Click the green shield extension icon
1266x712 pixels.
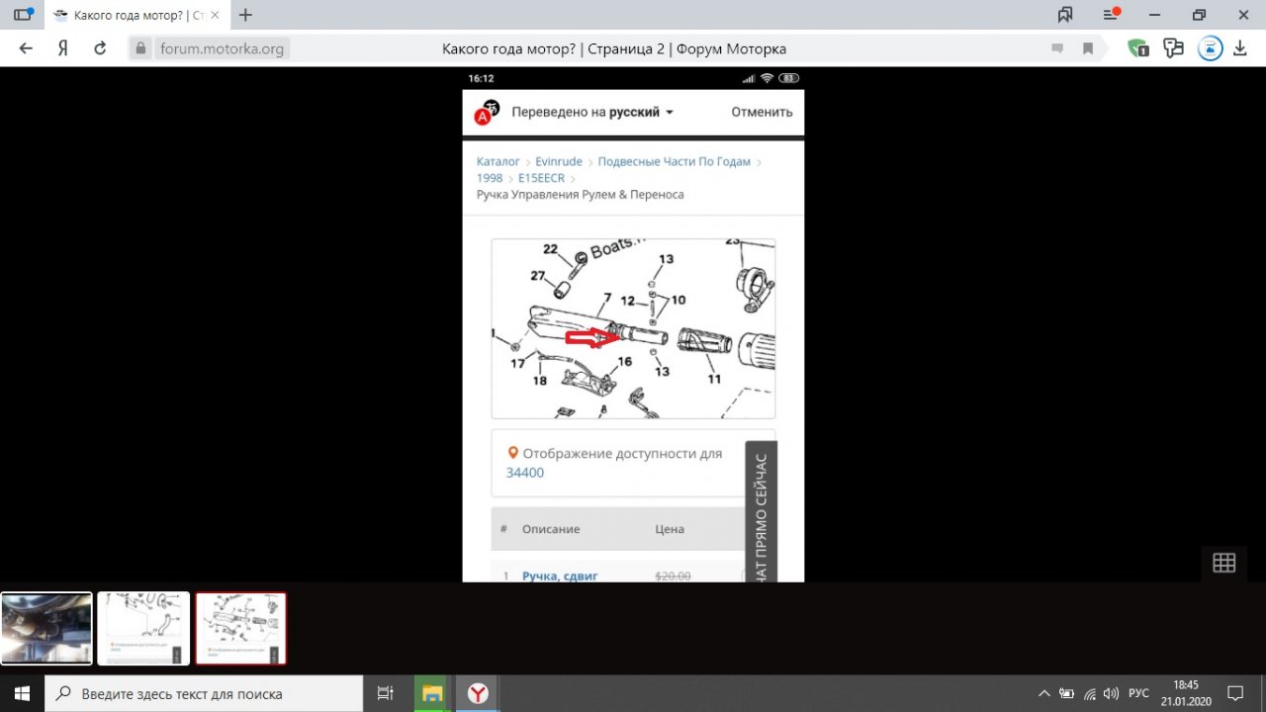[1137, 48]
